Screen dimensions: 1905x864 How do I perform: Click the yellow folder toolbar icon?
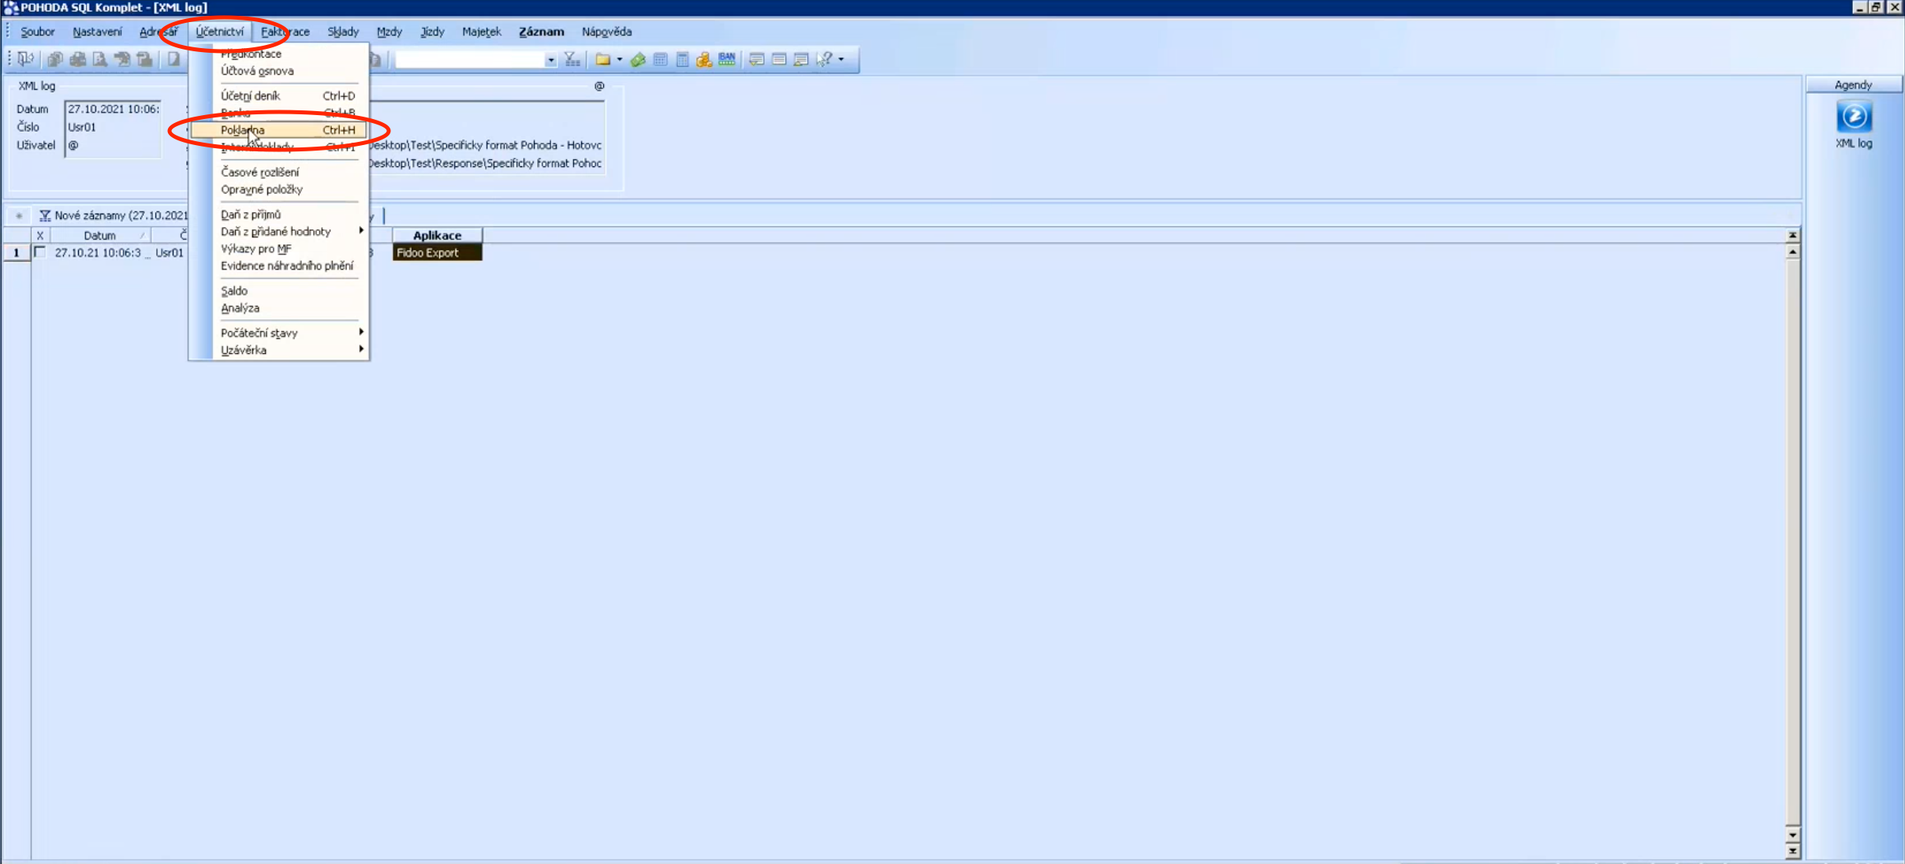[x=603, y=59]
